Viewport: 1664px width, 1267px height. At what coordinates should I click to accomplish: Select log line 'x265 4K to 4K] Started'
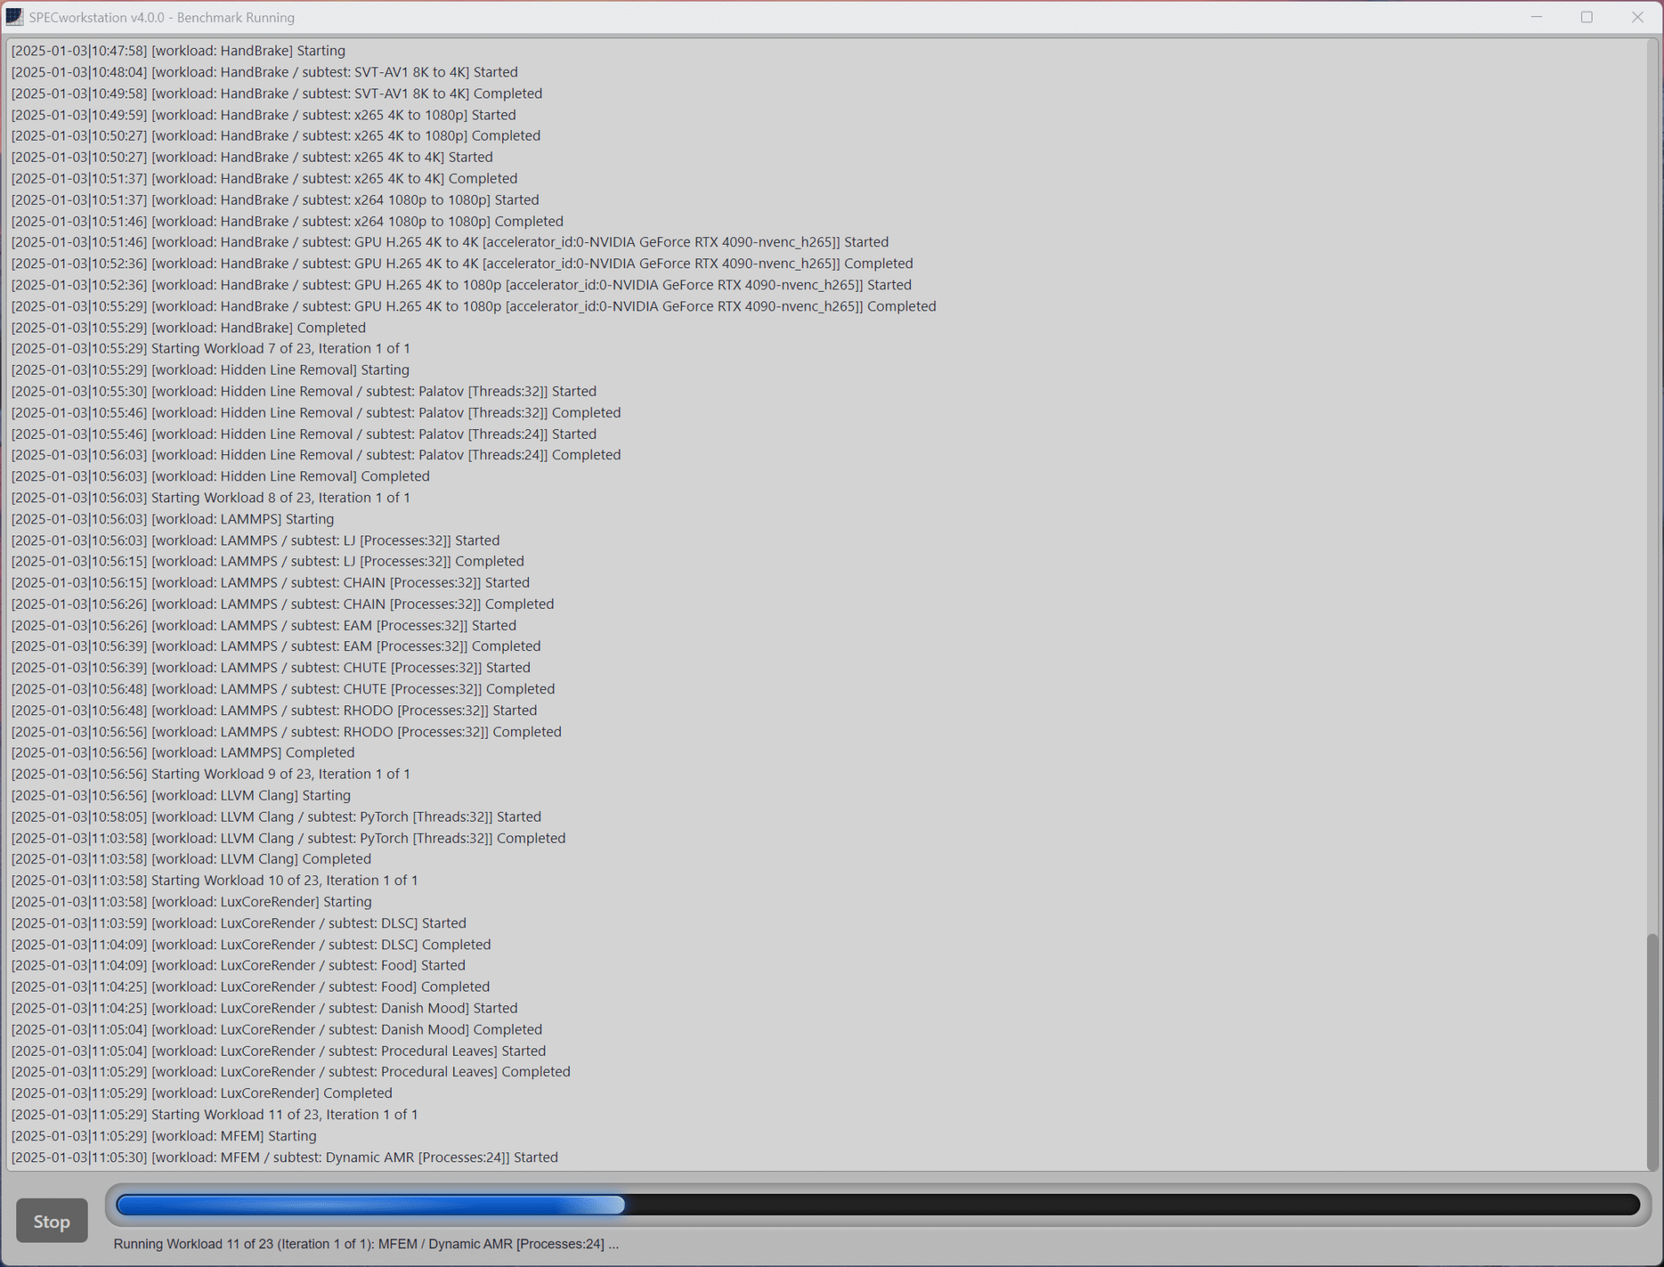(252, 157)
